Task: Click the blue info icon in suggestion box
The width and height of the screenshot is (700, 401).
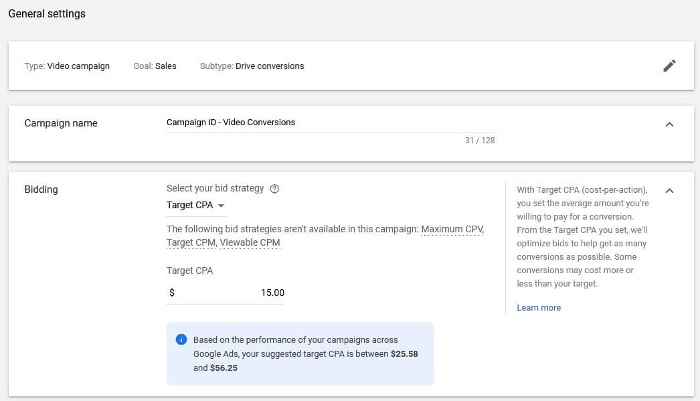Action: tap(181, 340)
